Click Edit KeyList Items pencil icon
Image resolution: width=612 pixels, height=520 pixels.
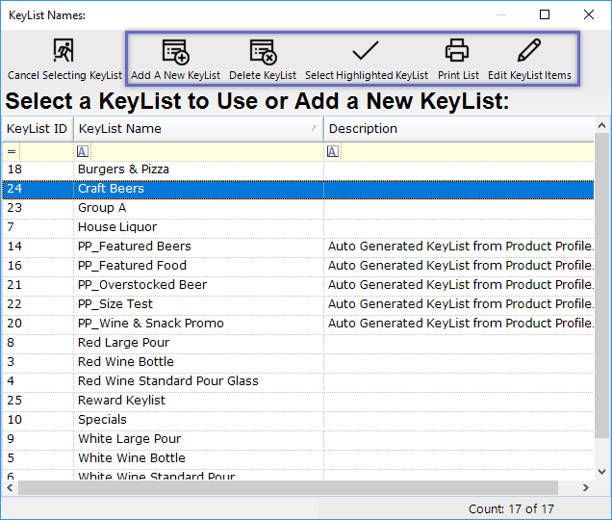(529, 51)
